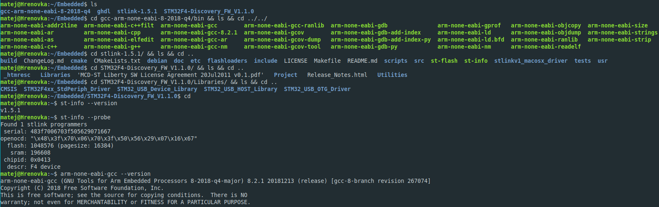Click the serial number 483f7006703f505629071667

click(70, 131)
